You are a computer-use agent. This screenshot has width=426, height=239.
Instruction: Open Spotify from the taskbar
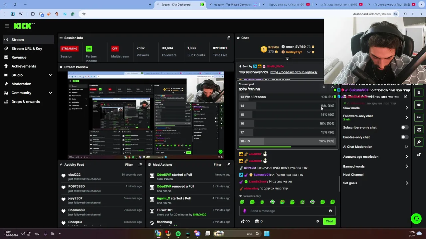pyautogui.click(x=178, y=234)
